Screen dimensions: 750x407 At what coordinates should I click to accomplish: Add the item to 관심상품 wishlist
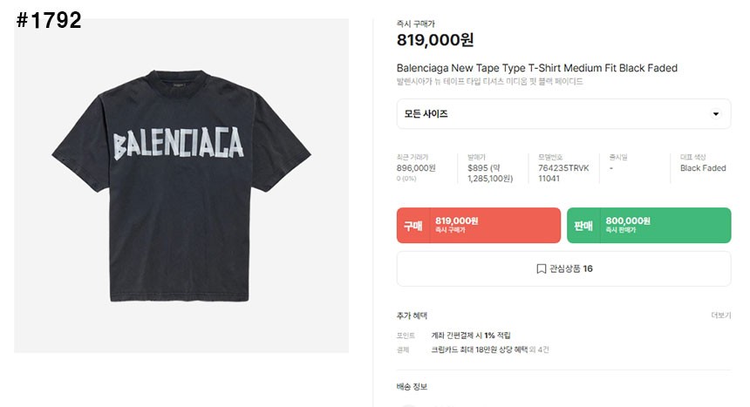tap(563, 268)
